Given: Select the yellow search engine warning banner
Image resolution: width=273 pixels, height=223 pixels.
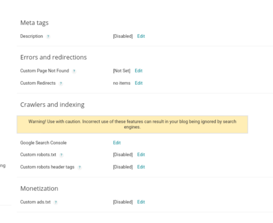Looking at the screenshot, I should [x=133, y=124].
